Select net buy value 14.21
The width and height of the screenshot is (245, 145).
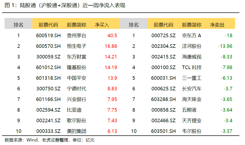111,57
